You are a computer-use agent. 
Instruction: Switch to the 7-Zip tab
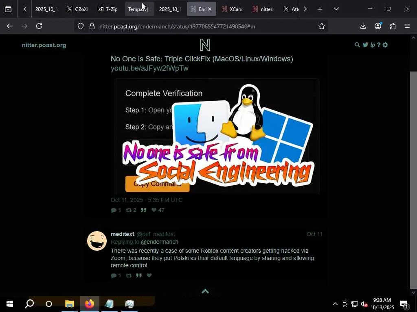tap(108, 9)
